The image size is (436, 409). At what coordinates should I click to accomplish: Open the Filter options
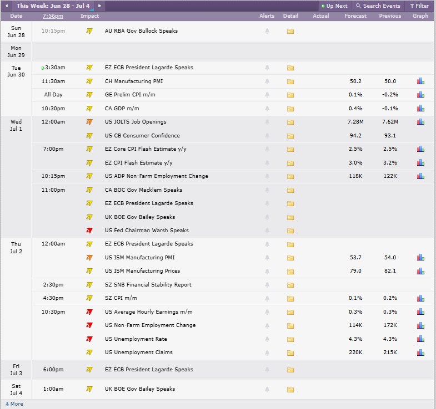point(419,6)
